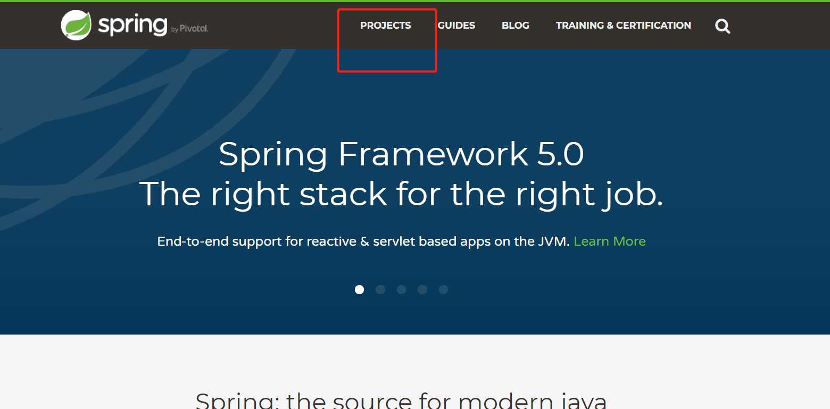The height and width of the screenshot is (409, 830).
Task: Click 'Spring: the source for modern java' heading
Action: [401, 400]
